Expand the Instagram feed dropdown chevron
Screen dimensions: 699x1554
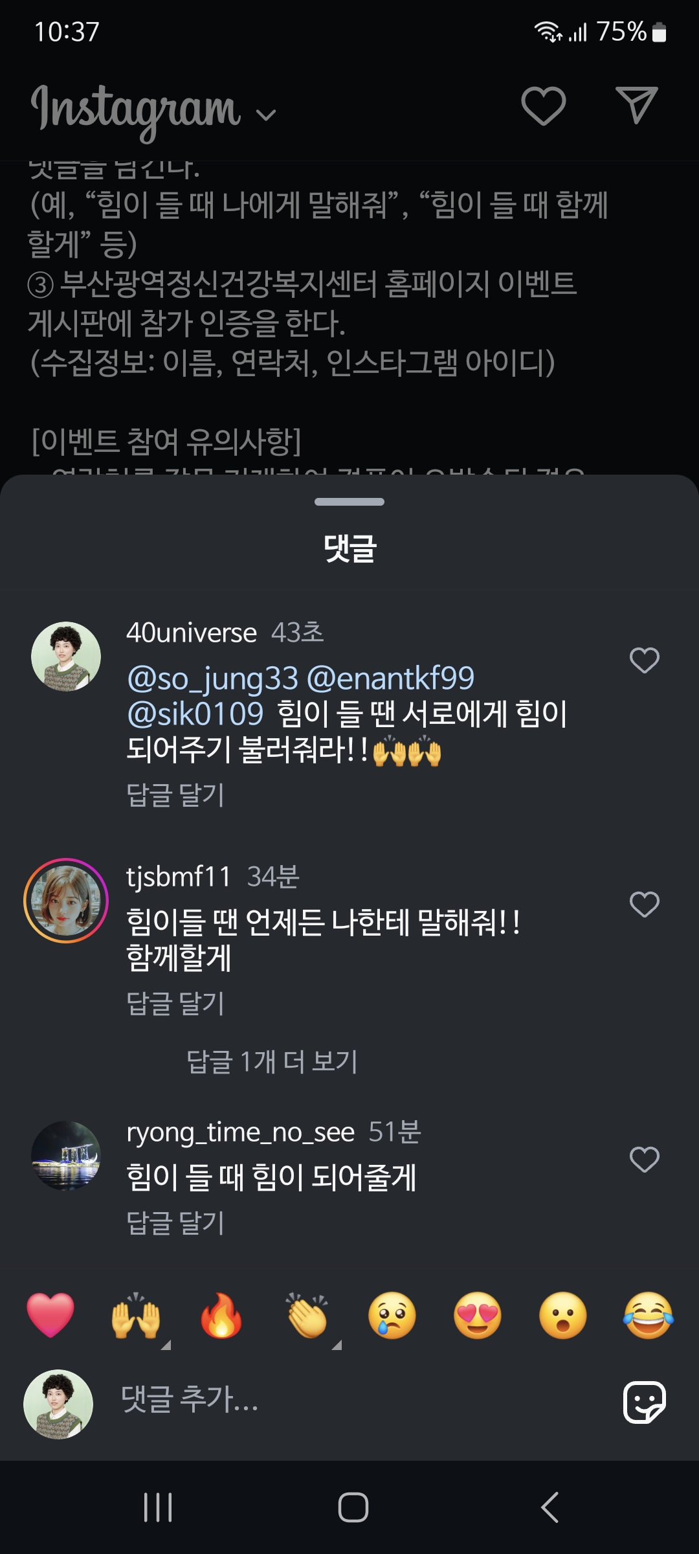266,115
